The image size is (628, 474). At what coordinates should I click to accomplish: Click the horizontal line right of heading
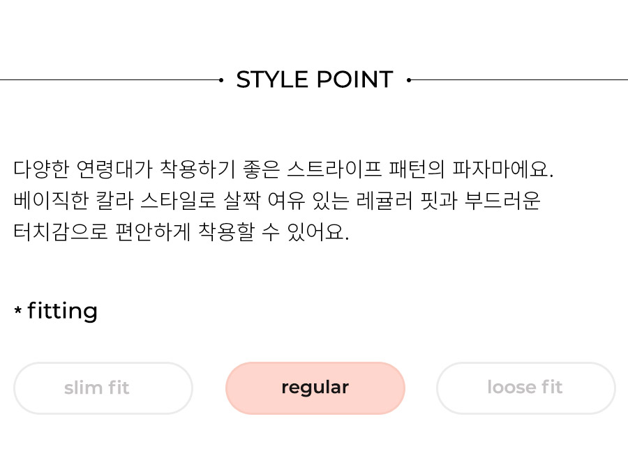click(519, 80)
